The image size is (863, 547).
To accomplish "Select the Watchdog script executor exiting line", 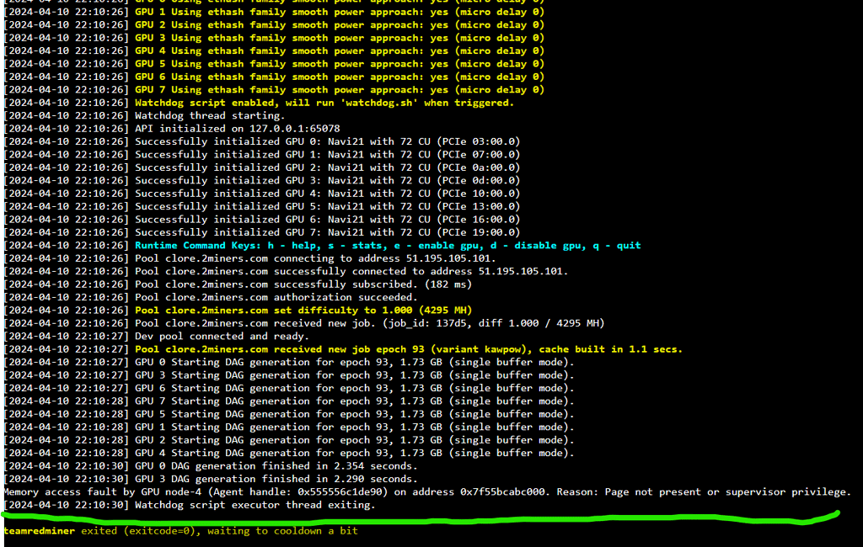I will click(x=253, y=504).
